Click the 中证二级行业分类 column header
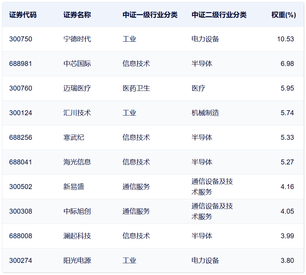Screen dimensions: 306x275 click(219, 15)
